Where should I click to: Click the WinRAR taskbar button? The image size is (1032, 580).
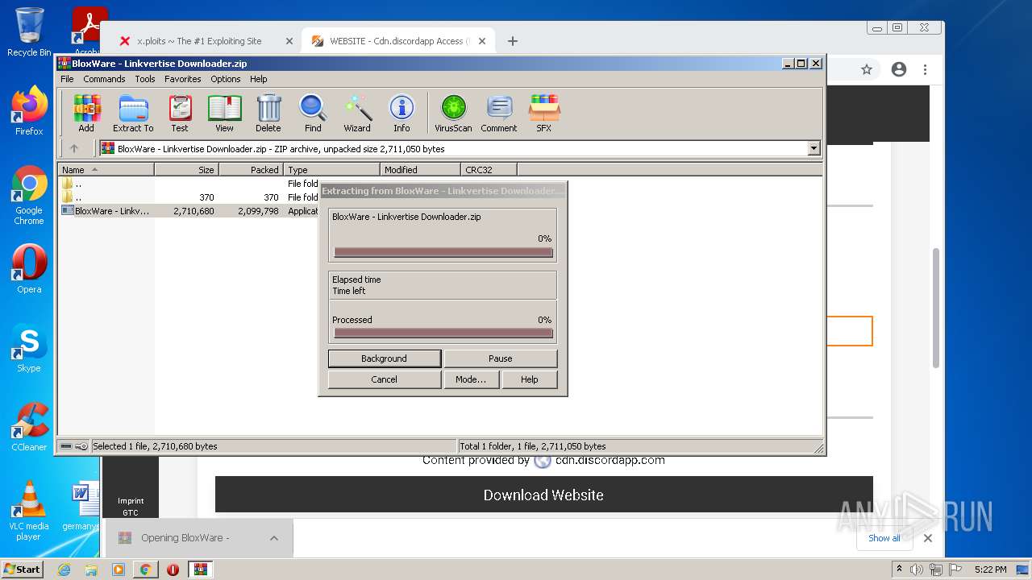(200, 570)
